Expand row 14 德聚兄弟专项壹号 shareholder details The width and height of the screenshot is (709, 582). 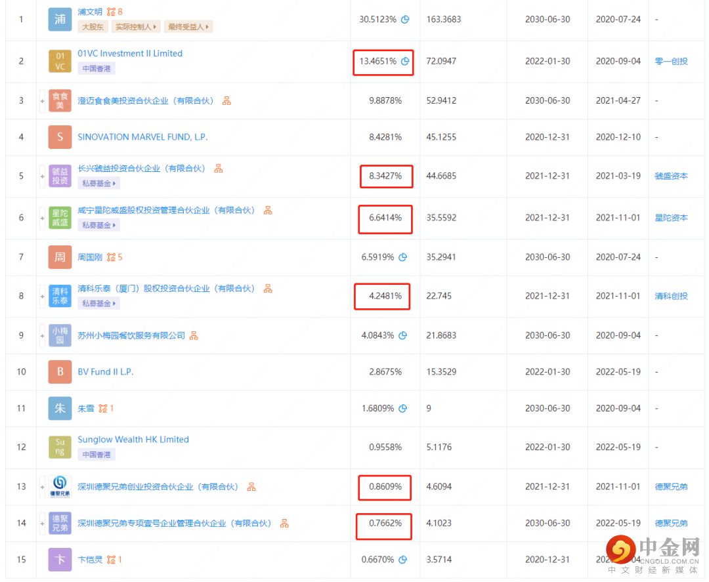(x=42, y=524)
